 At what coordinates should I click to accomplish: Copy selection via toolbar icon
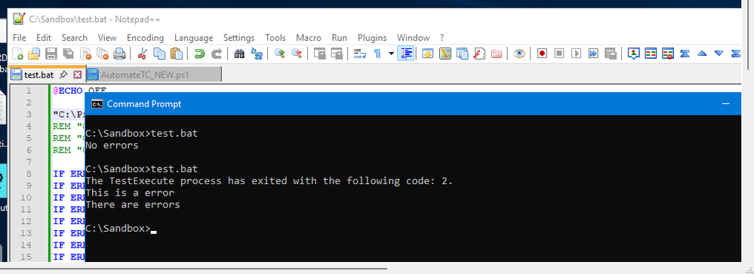tap(159, 54)
